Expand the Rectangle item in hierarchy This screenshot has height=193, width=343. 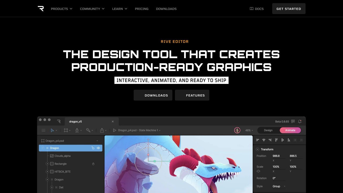pos(47,164)
